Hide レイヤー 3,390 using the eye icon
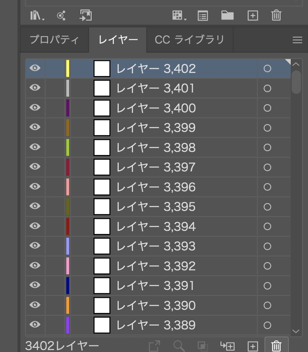 coord(35,305)
